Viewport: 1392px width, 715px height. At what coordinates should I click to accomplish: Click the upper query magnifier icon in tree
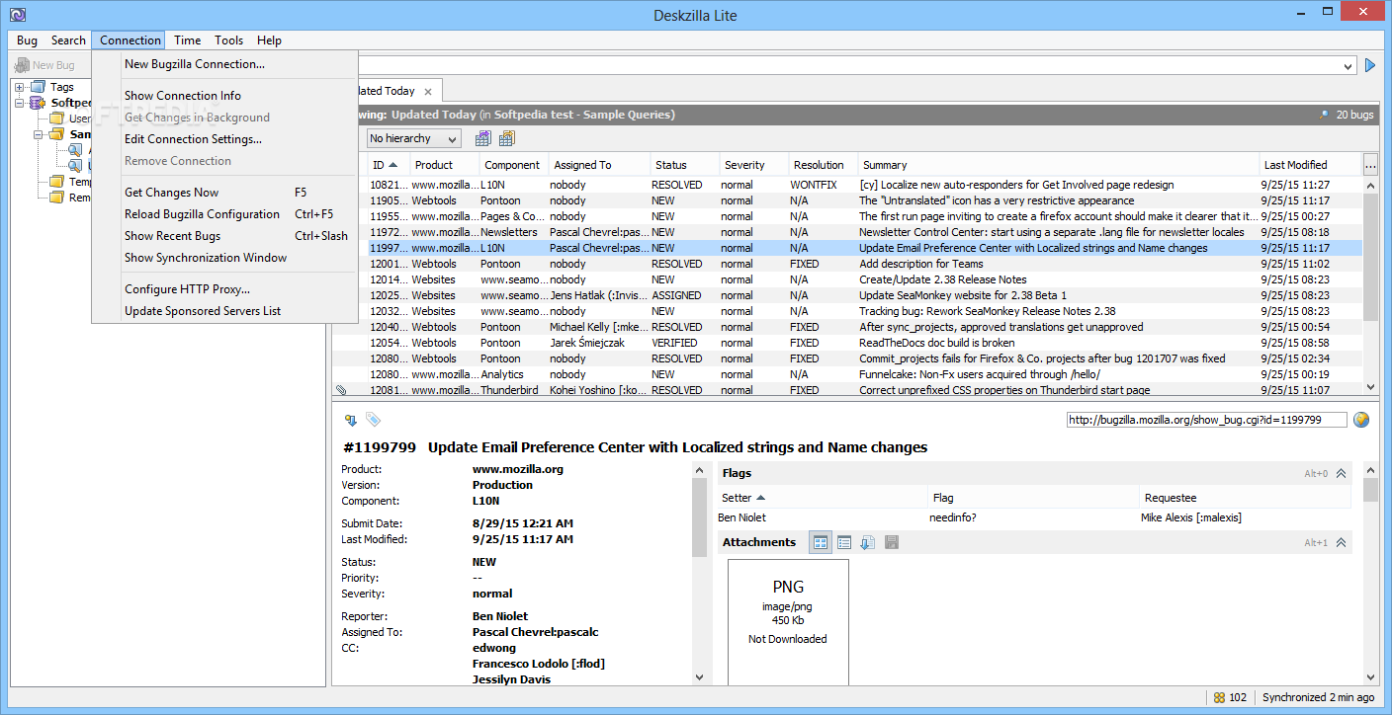point(75,150)
